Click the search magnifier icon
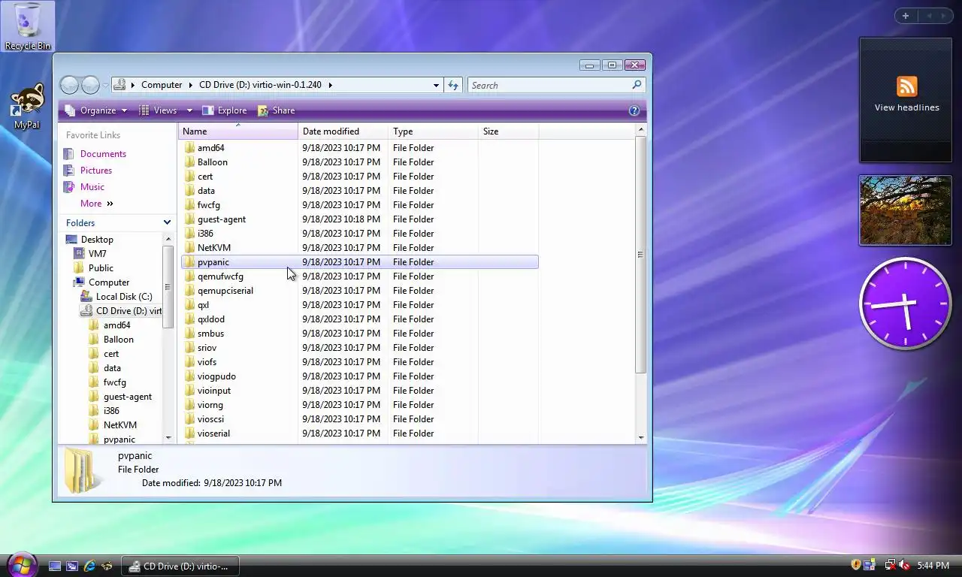962x577 pixels. 637,85
